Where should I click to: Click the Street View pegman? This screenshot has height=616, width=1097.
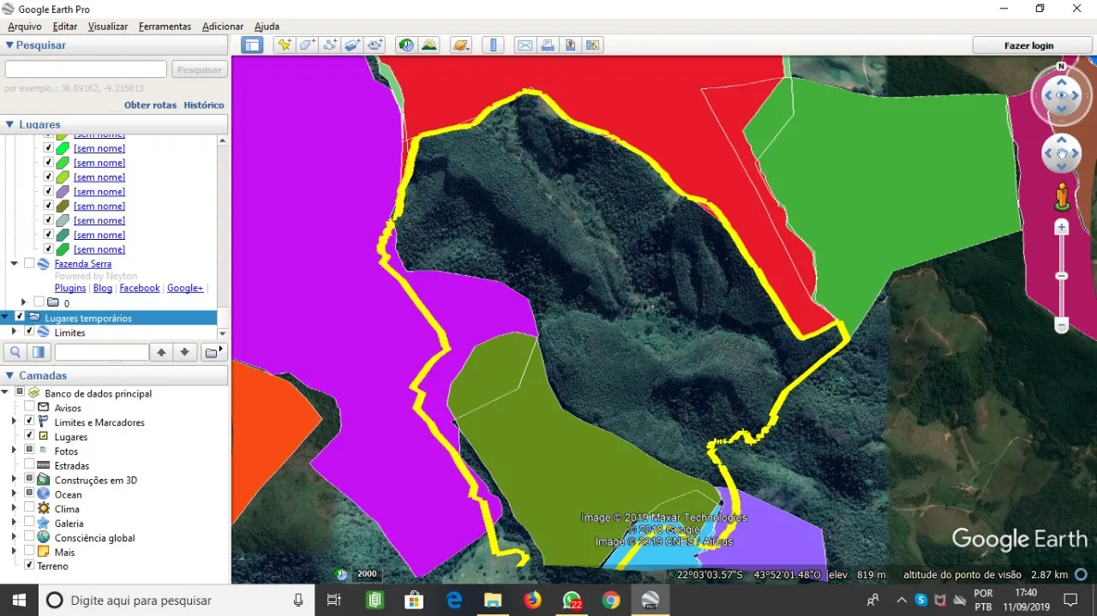click(x=1062, y=197)
